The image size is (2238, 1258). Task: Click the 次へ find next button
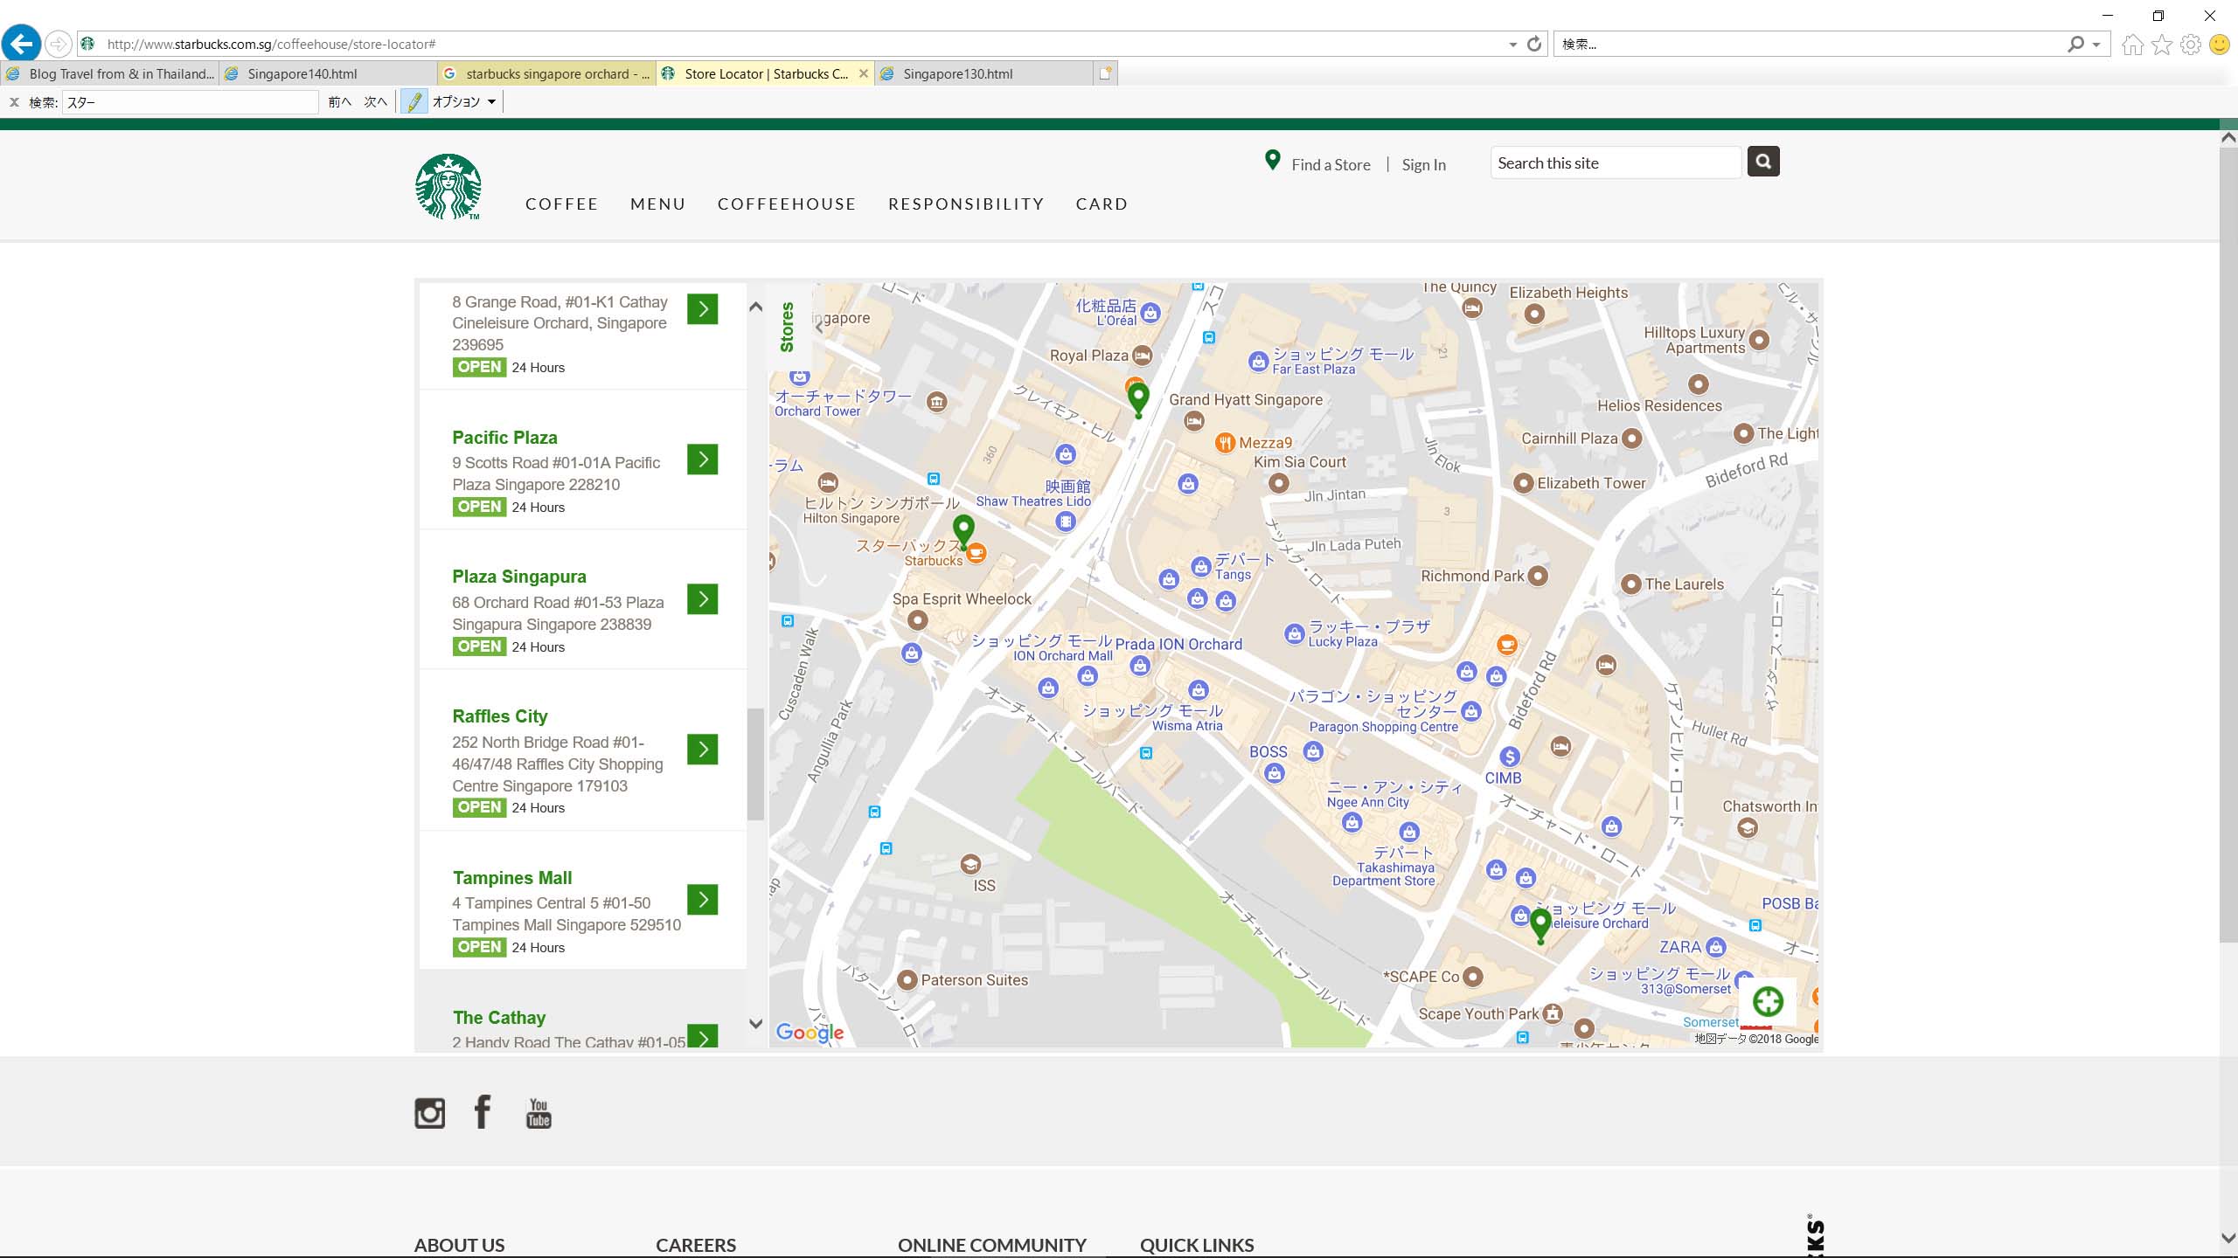(376, 102)
